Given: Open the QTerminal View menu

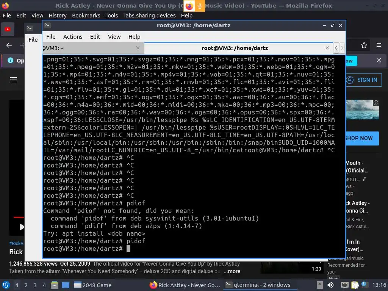Looking at the screenshot, I should pyautogui.click(x=114, y=37).
